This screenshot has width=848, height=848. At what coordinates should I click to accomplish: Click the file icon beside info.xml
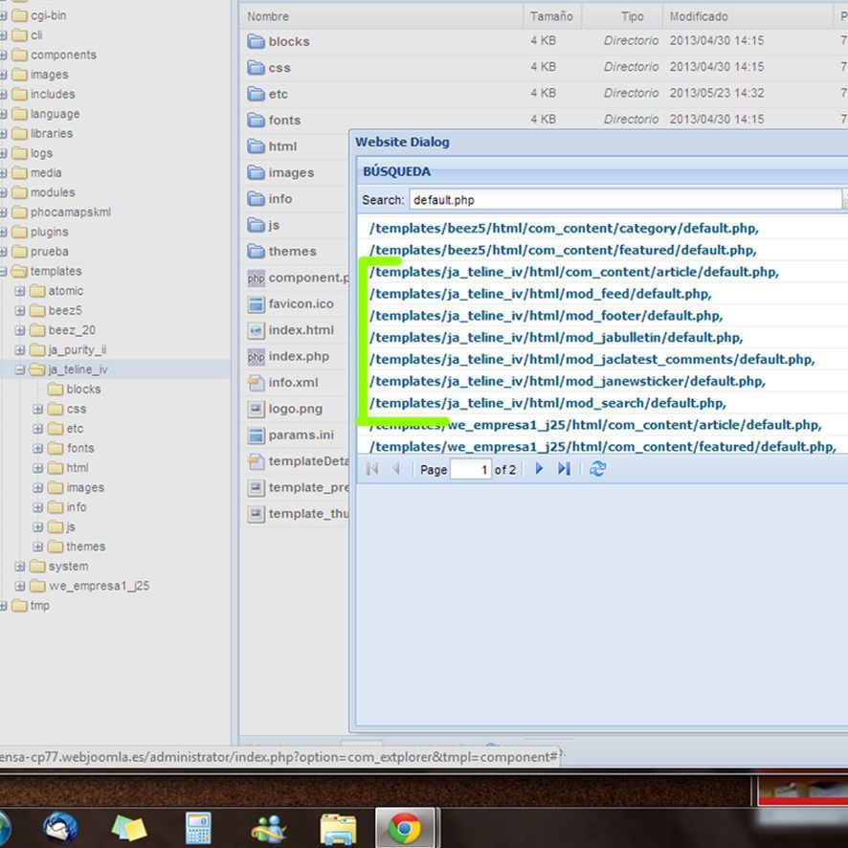[256, 382]
